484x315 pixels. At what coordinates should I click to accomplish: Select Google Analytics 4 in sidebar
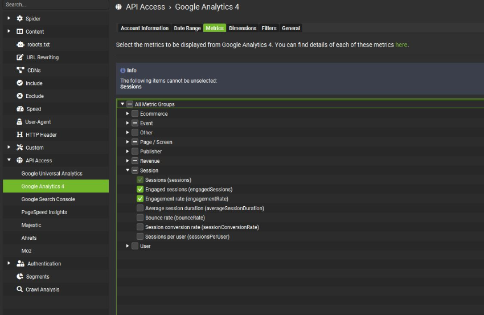(x=56, y=186)
